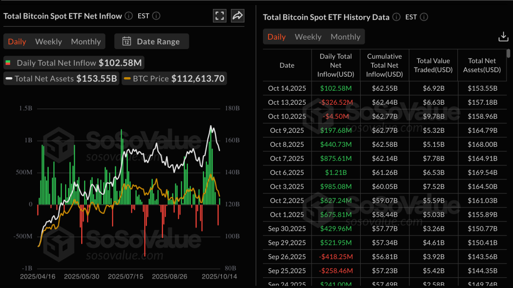The image size is (513, 288).
Task: Click info icon beside History Data title
Action: [x=396, y=17]
